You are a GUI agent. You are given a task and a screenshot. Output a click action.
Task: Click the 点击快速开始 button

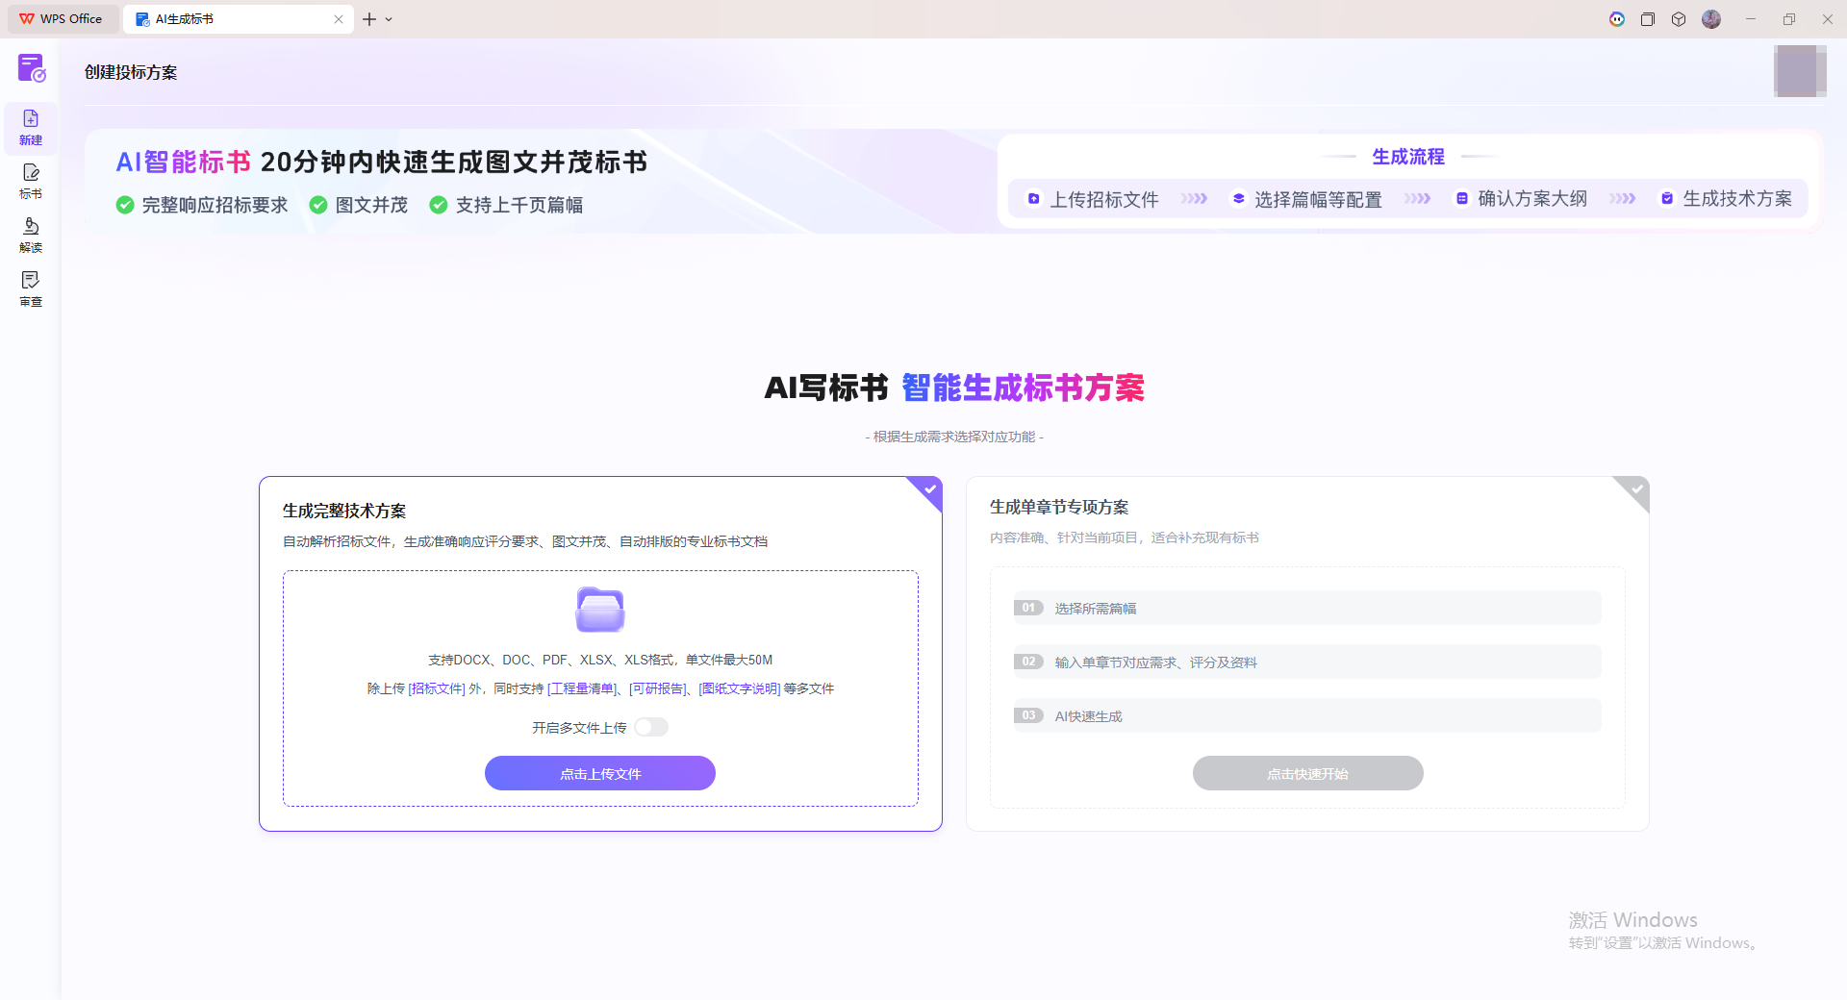1307,772
